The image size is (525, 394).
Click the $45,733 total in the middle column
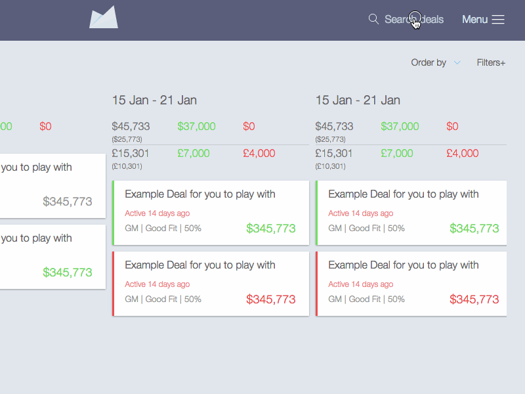click(x=131, y=127)
